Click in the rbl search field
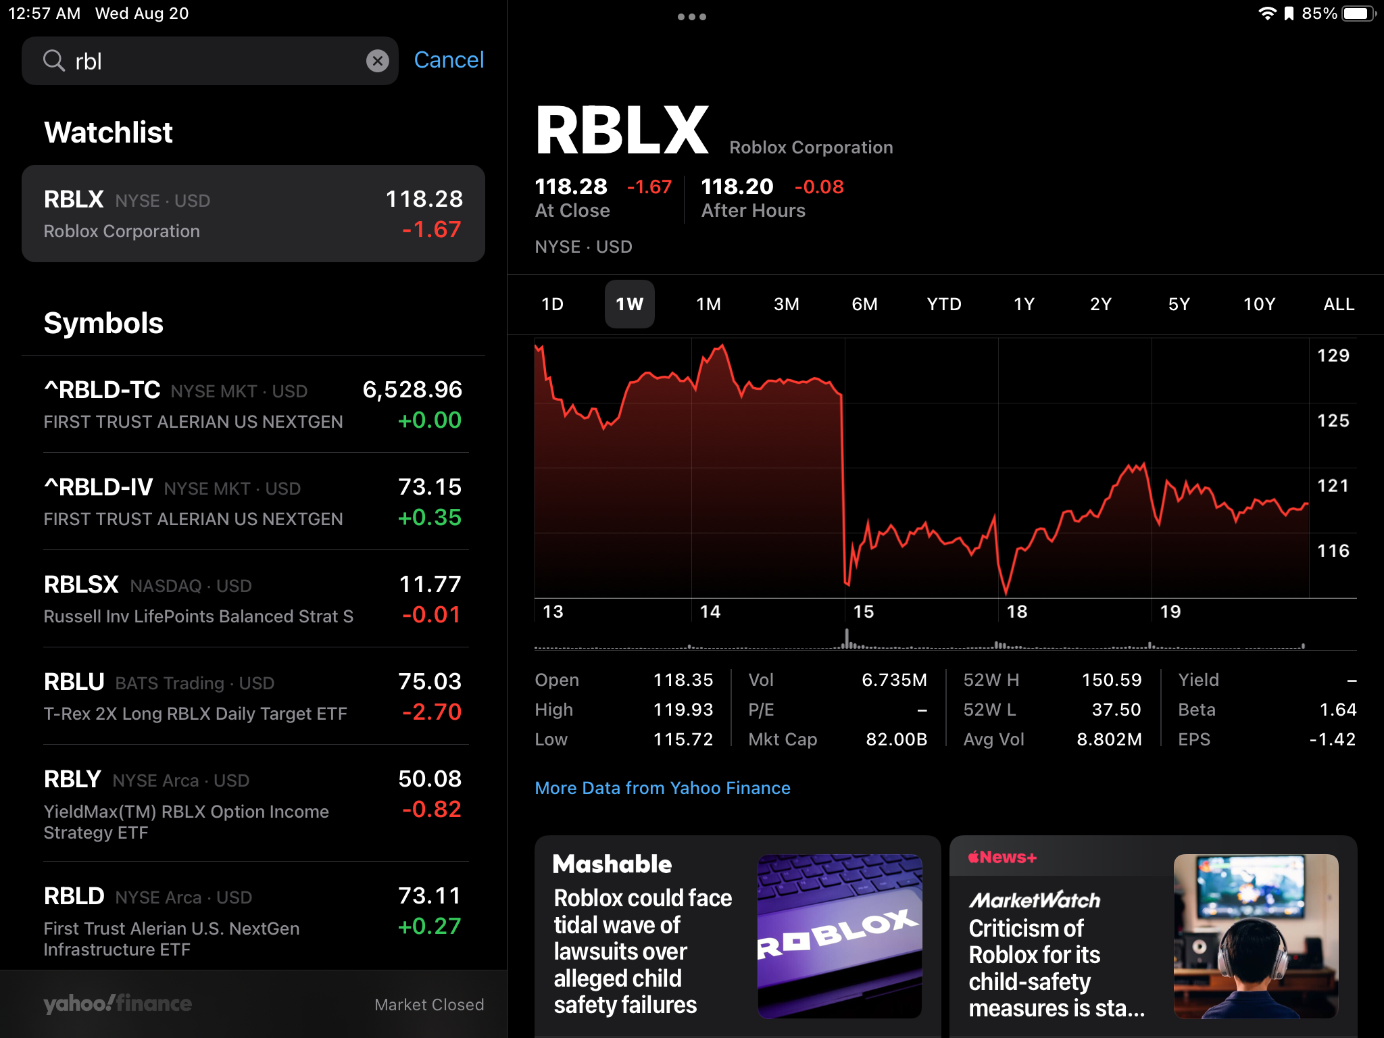This screenshot has height=1038, width=1384. click(x=209, y=61)
